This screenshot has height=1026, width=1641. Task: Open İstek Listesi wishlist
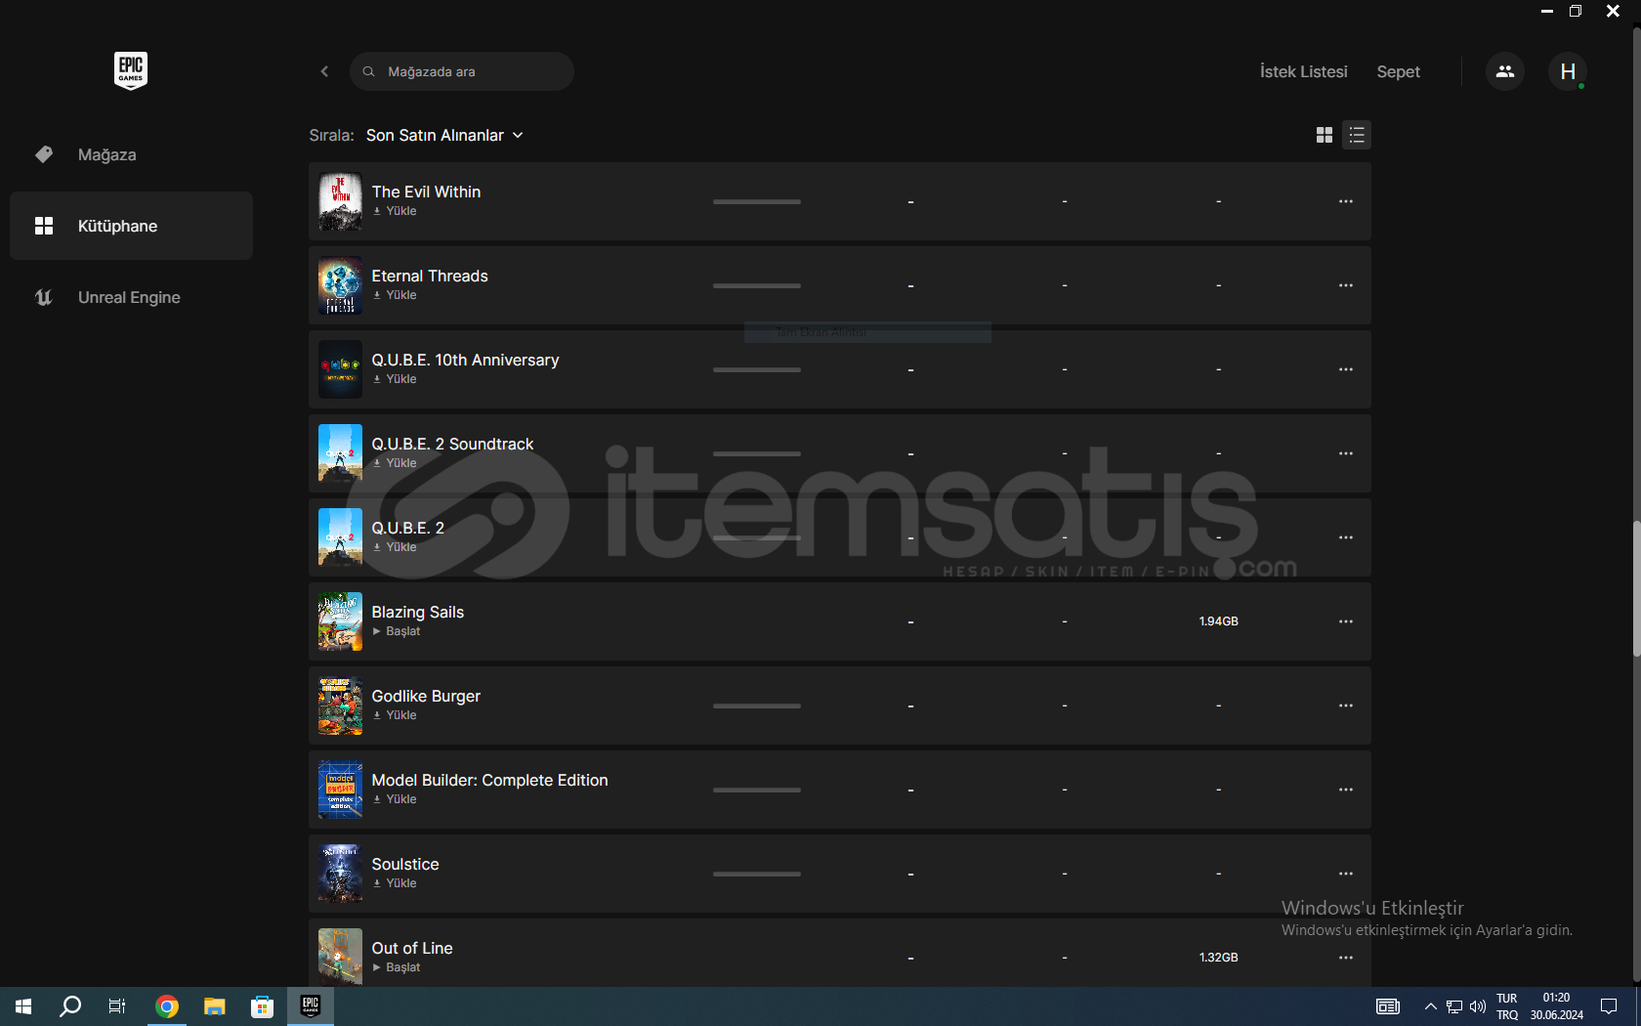pyautogui.click(x=1303, y=71)
